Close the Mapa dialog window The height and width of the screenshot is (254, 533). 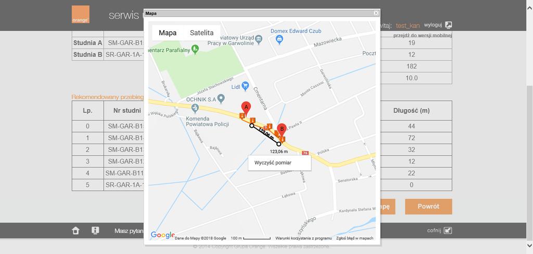(376, 13)
